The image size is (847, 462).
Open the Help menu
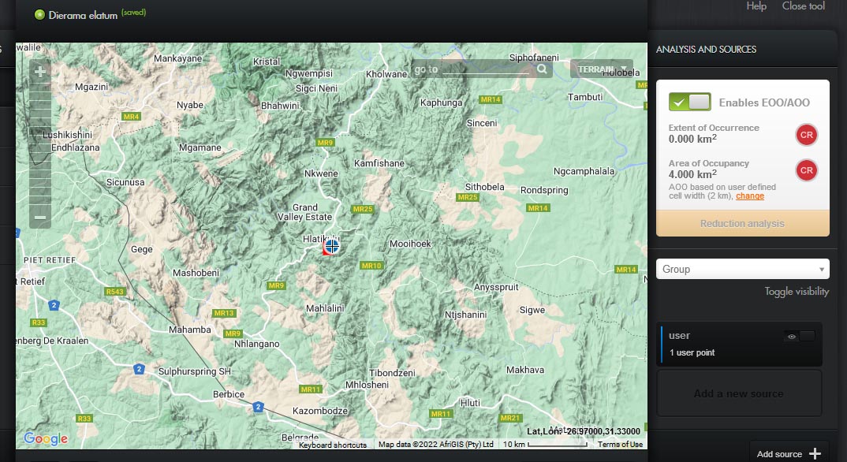[x=756, y=6]
